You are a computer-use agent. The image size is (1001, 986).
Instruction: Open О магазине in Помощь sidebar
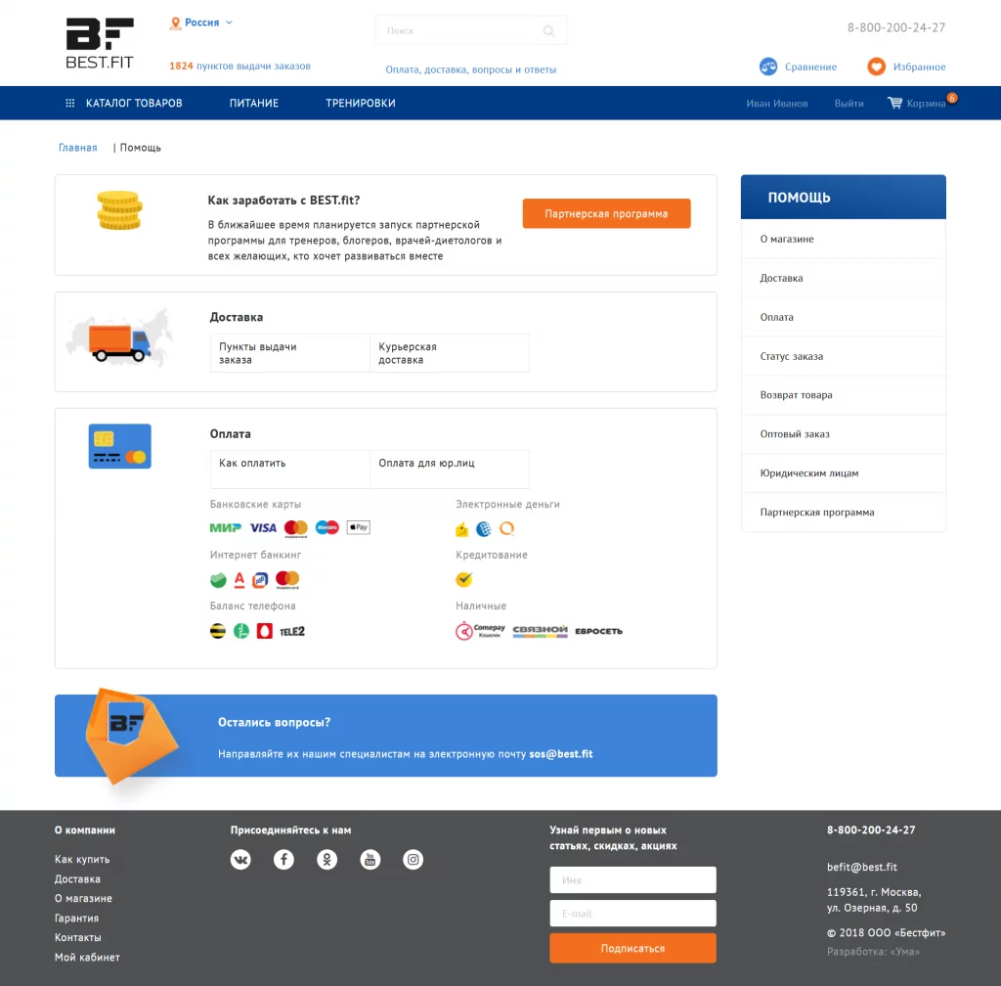844,239
